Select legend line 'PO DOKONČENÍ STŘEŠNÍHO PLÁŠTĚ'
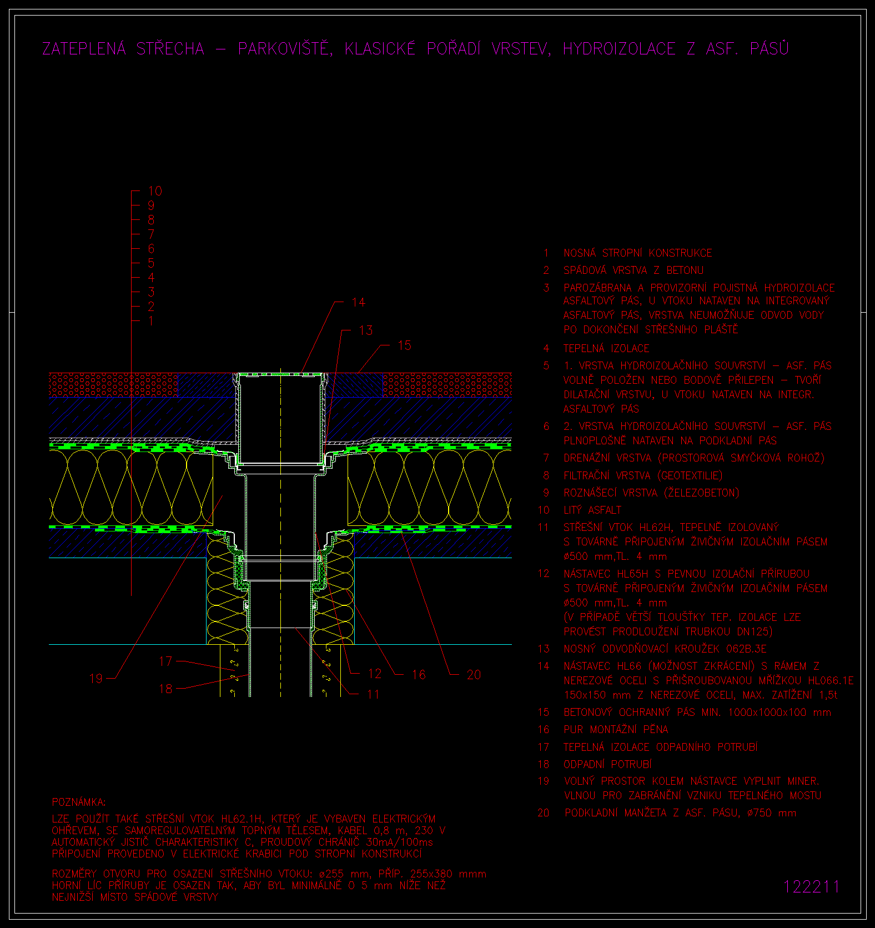The width and height of the screenshot is (875, 928). click(x=651, y=330)
